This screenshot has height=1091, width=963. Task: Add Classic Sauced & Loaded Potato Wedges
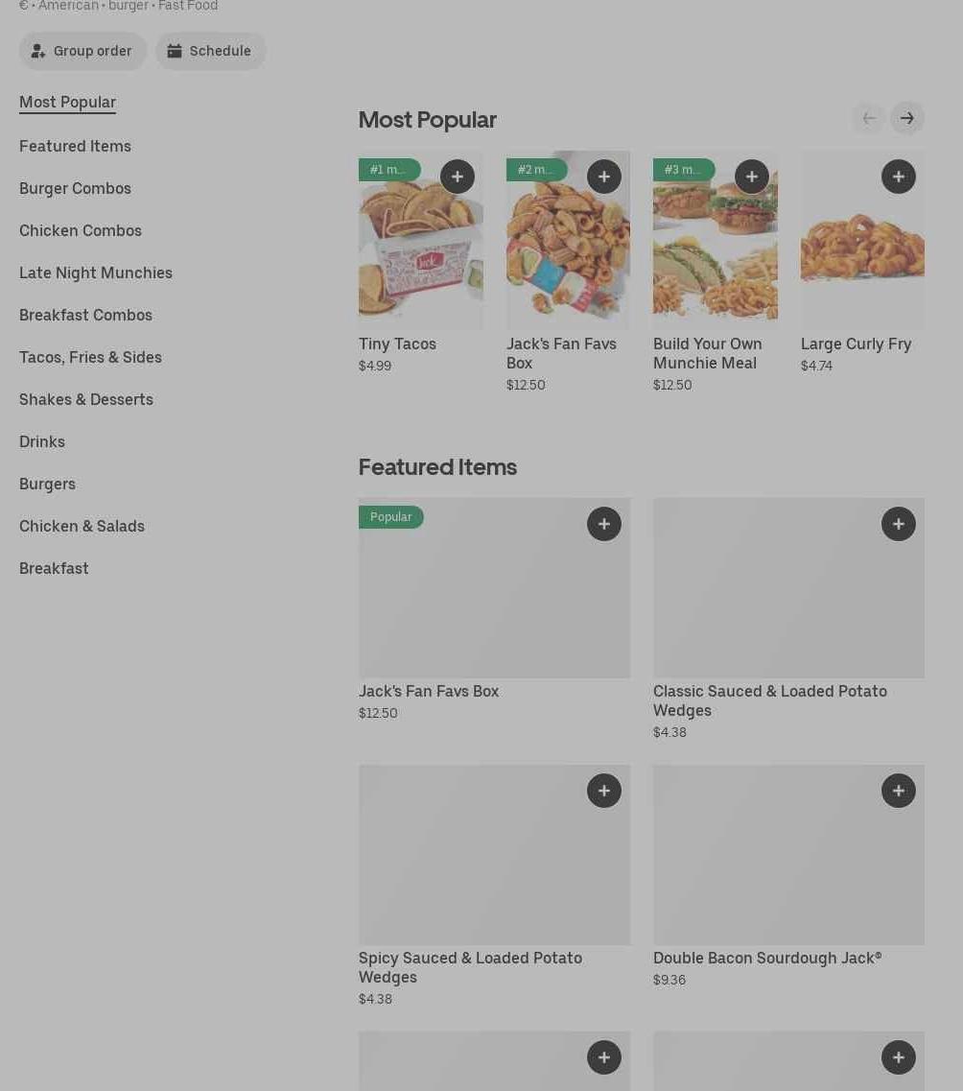[x=898, y=524]
